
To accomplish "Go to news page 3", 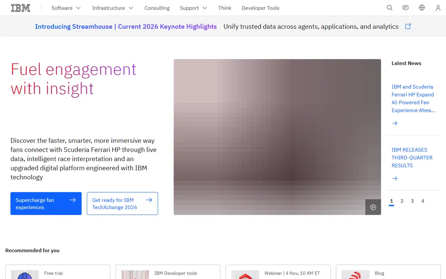I will (412, 201).
